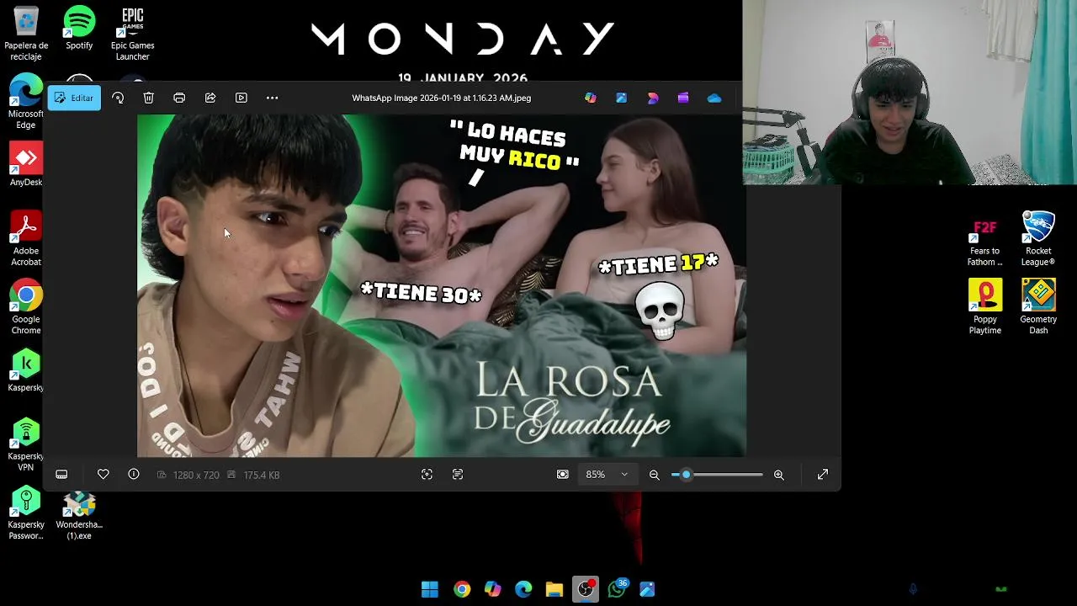Share the photo via the share icon
Screen dimensions: 1077x606
point(210,98)
